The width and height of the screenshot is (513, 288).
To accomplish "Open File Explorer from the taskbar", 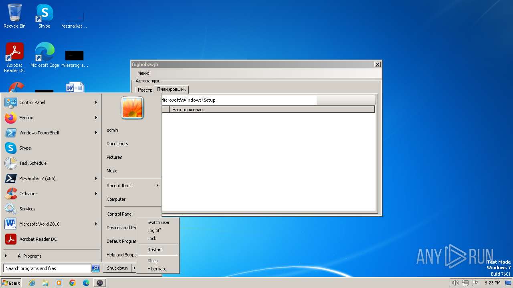I will point(45,283).
